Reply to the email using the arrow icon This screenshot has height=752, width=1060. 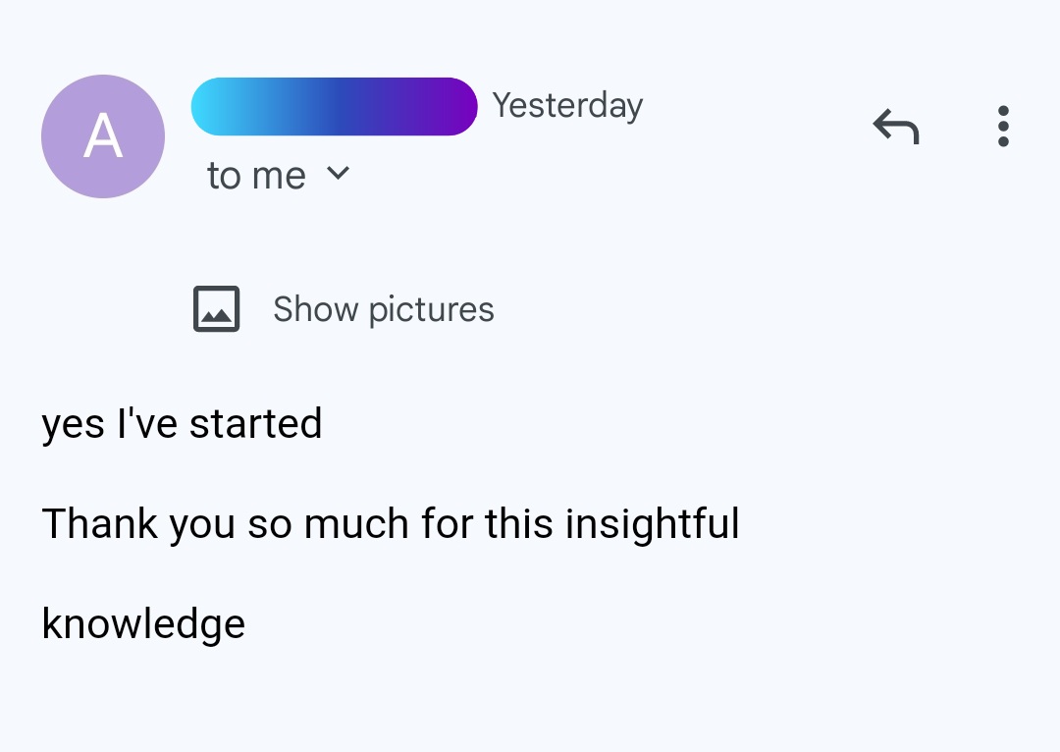pyautogui.click(x=896, y=127)
